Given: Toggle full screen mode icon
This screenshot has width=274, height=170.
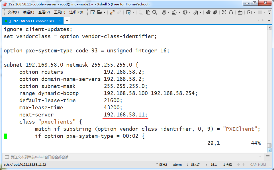Looking at the screenshot, I should pyautogui.click(x=224, y=12).
